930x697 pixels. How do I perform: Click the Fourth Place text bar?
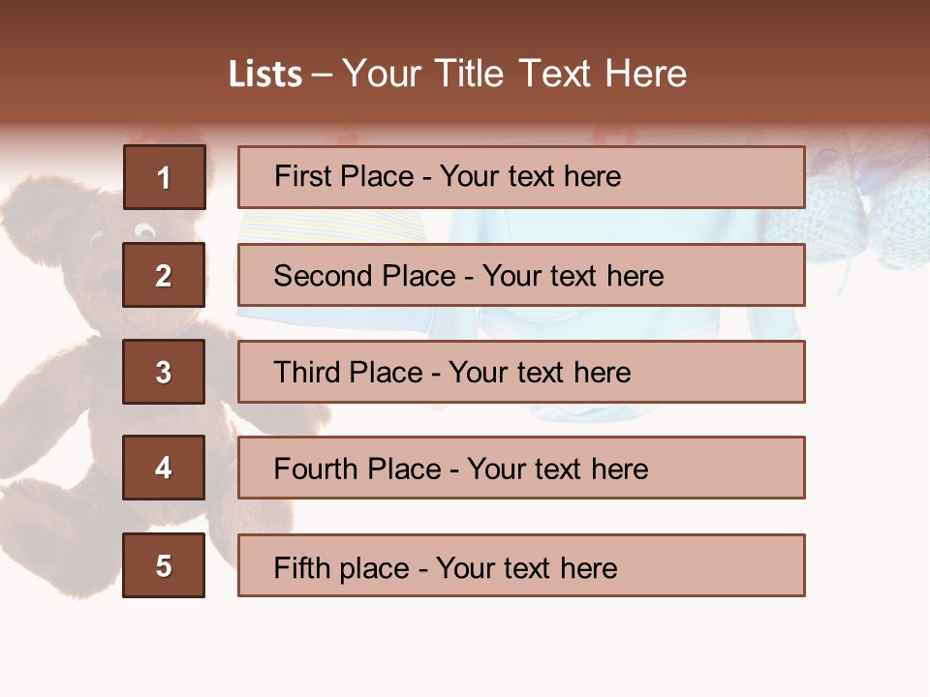(x=521, y=468)
